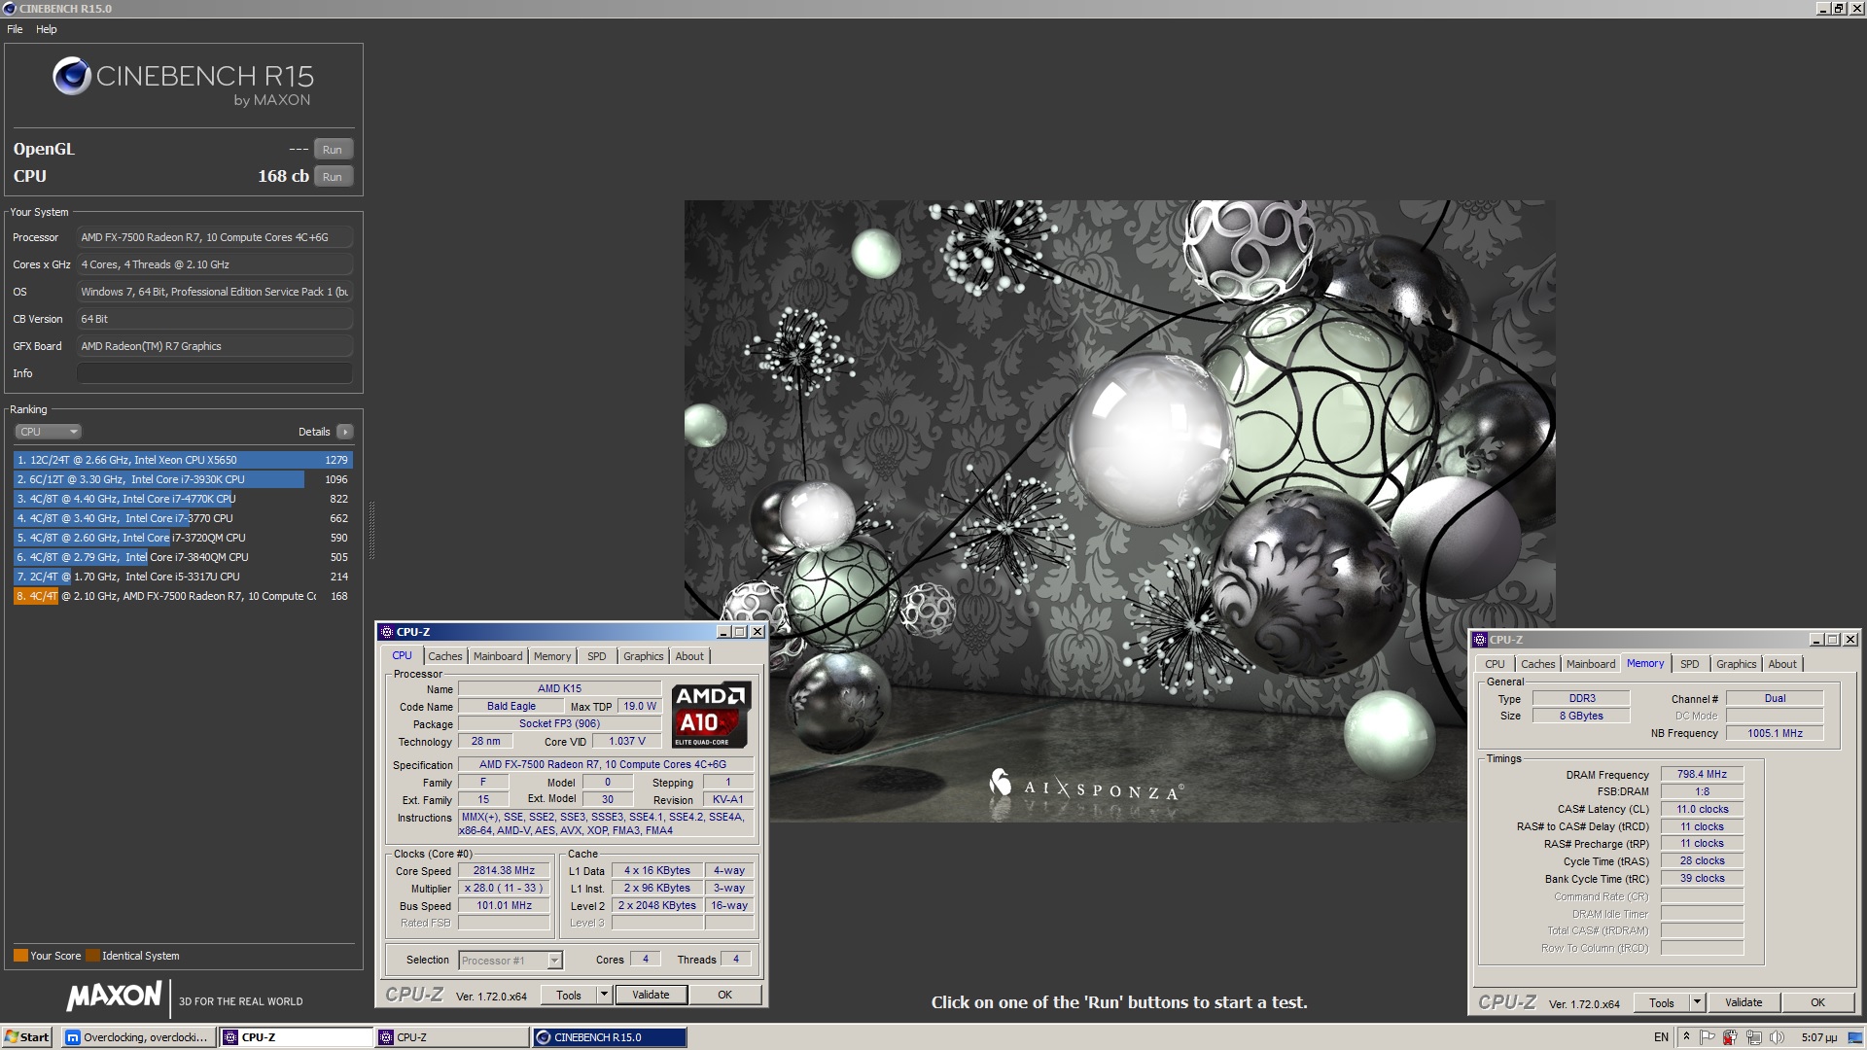Select the Core i7-3840QM ranking row
The height and width of the screenshot is (1050, 1867).
pos(183,557)
